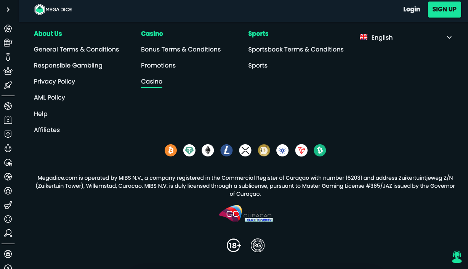Click the Tron coin icon
The height and width of the screenshot is (269, 468).
[301, 150]
